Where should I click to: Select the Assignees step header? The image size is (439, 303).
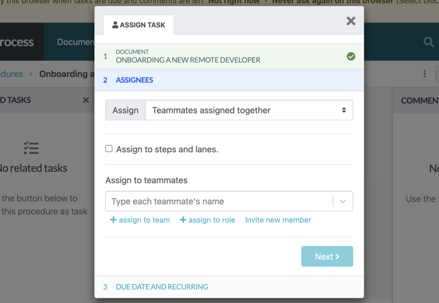tap(134, 80)
